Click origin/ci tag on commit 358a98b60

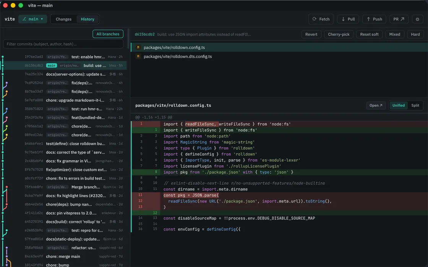tap(57, 248)
